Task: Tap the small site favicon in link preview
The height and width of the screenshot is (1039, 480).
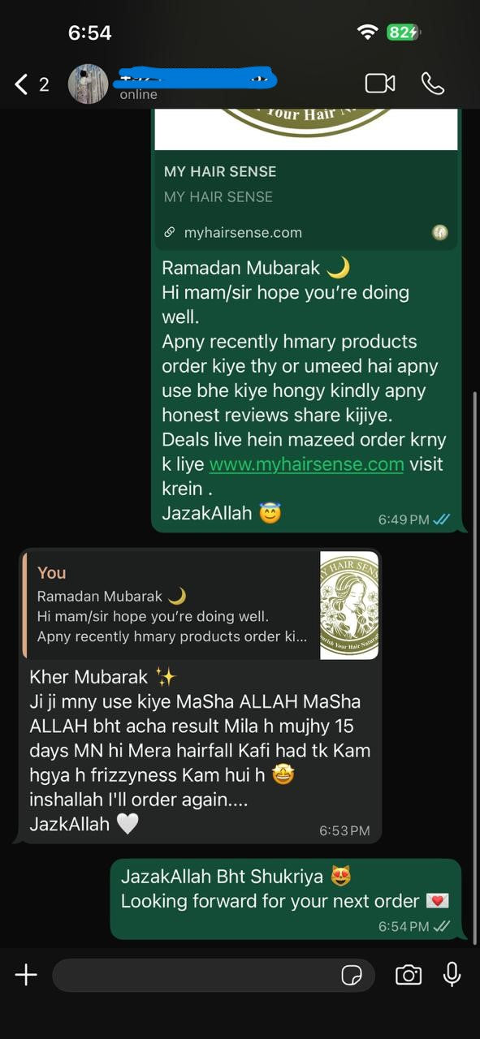Action: pyautogui.click(x=440, y=233)
